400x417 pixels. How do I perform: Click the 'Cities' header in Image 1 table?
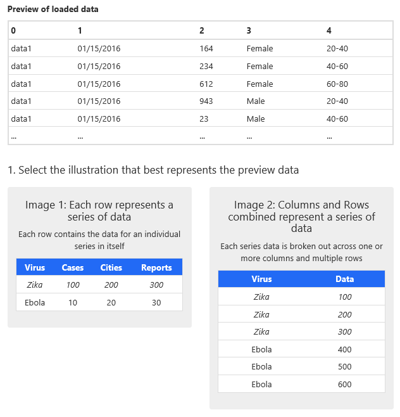(111, 267)
